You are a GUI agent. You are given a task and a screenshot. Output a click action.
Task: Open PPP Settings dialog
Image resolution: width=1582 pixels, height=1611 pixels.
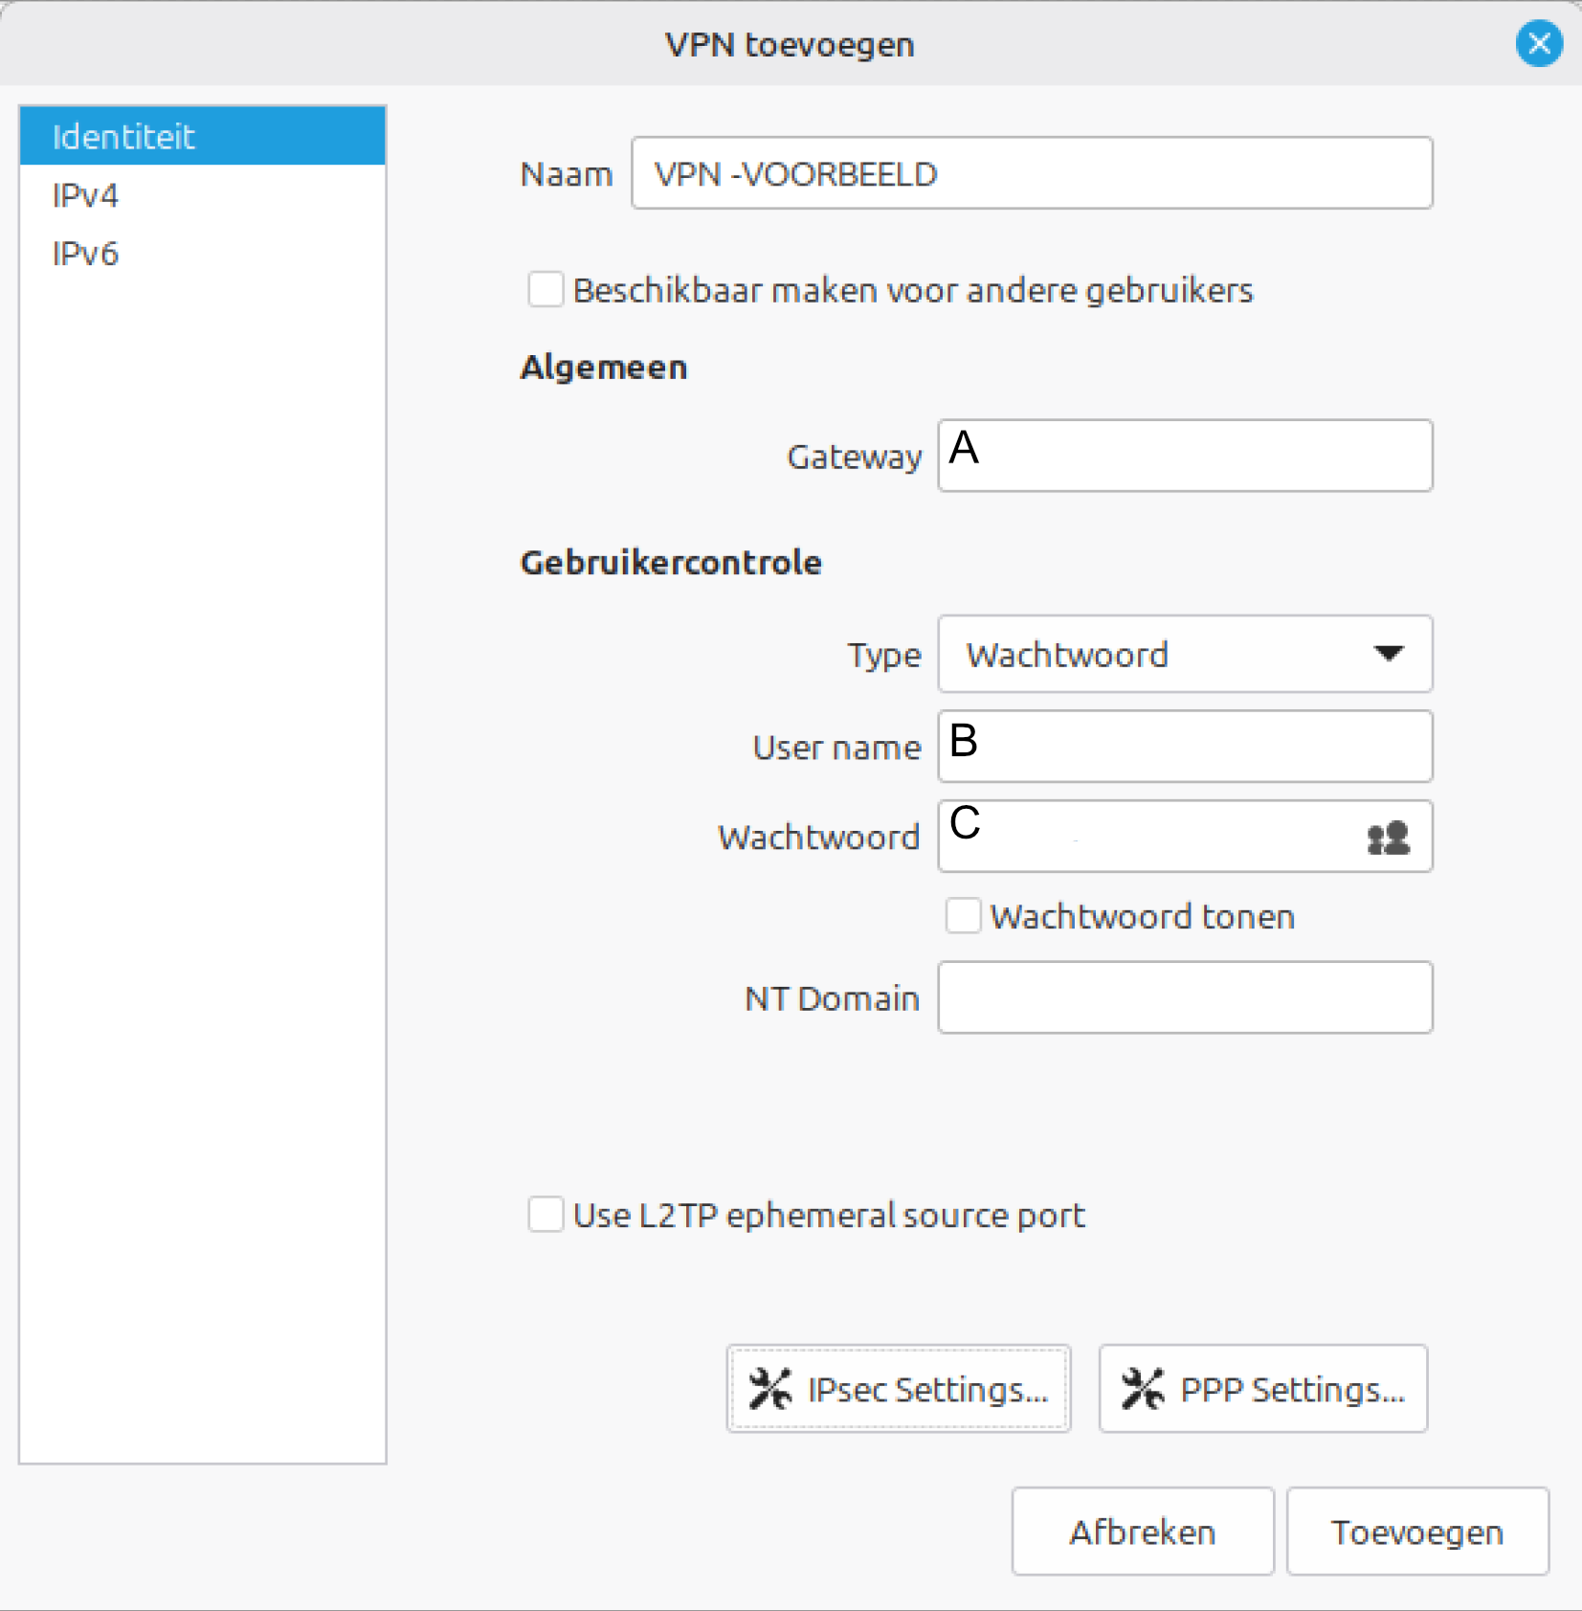coord(1262,1389)
